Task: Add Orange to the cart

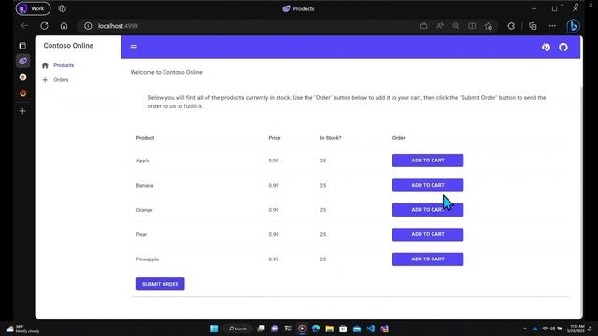Action: point(428,210)
